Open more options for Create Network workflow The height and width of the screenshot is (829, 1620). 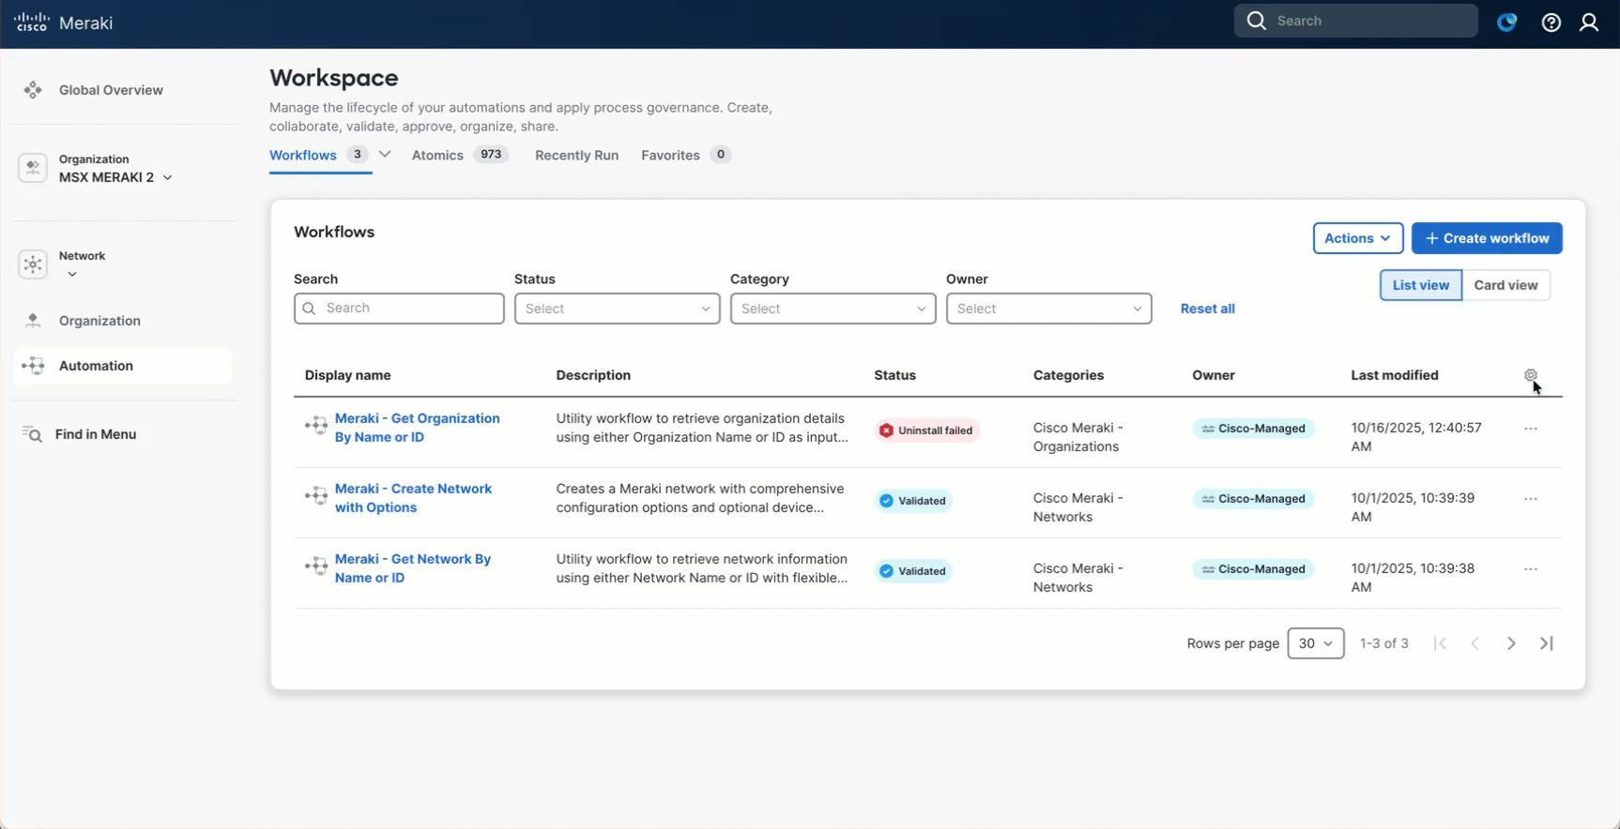click(1530, 499)
